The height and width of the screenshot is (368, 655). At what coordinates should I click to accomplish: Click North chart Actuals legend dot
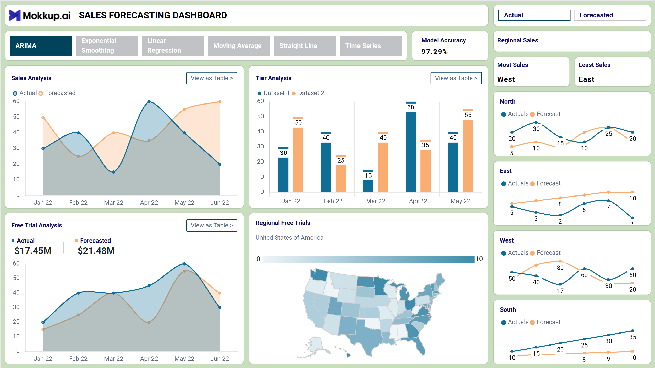504,114
